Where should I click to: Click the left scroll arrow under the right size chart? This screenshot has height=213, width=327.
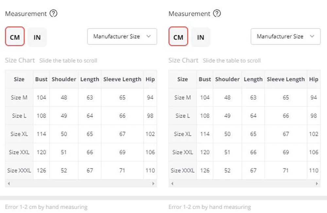172,184
